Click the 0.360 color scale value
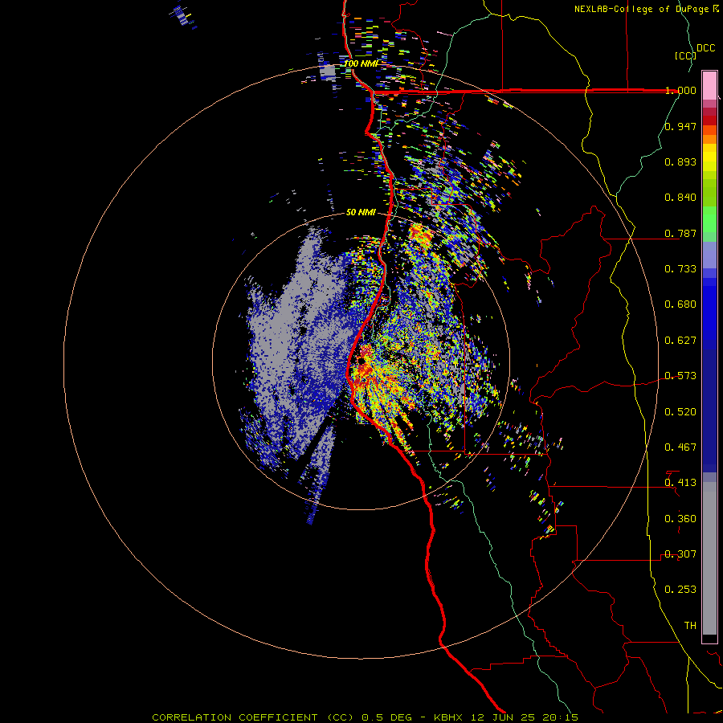The height and width of the screenshot is (723, 723). coord(680,519)
